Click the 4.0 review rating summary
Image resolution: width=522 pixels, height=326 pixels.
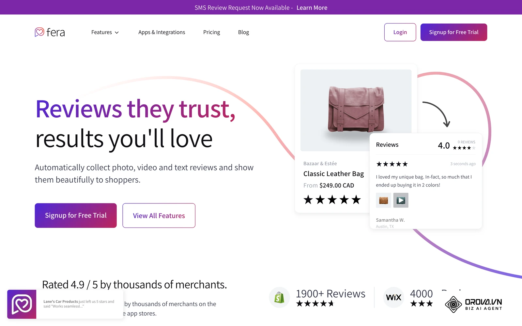tap(456, 145)
